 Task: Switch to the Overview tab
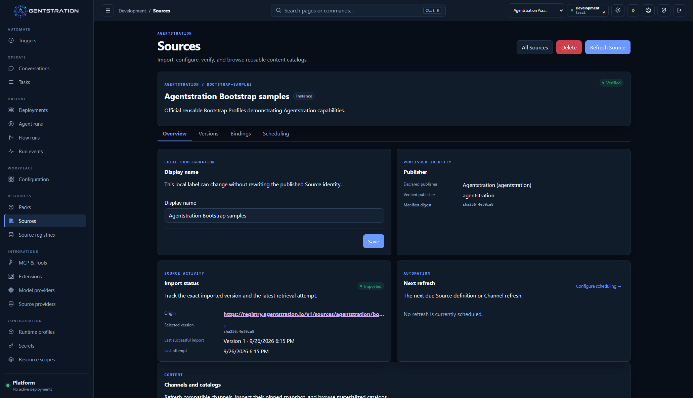tap(175, 134)
